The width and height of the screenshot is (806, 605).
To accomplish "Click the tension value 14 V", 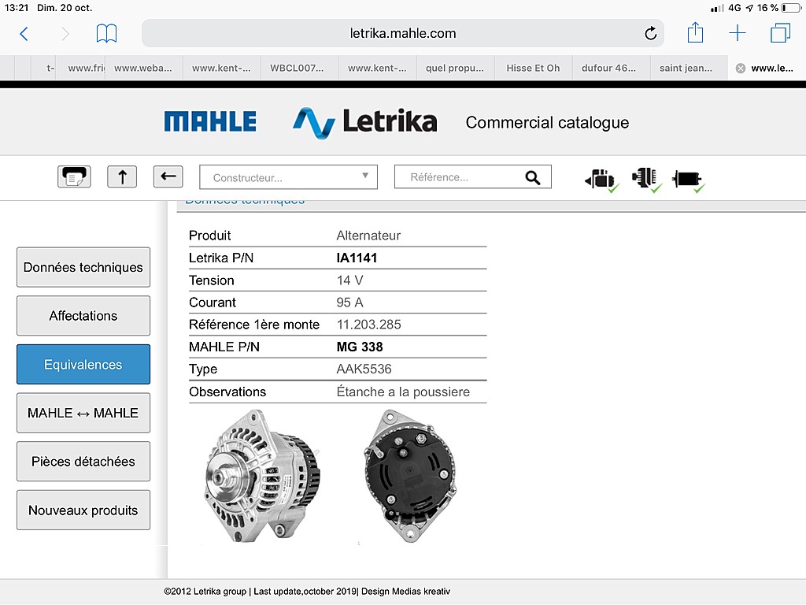I will pos(349,280).
